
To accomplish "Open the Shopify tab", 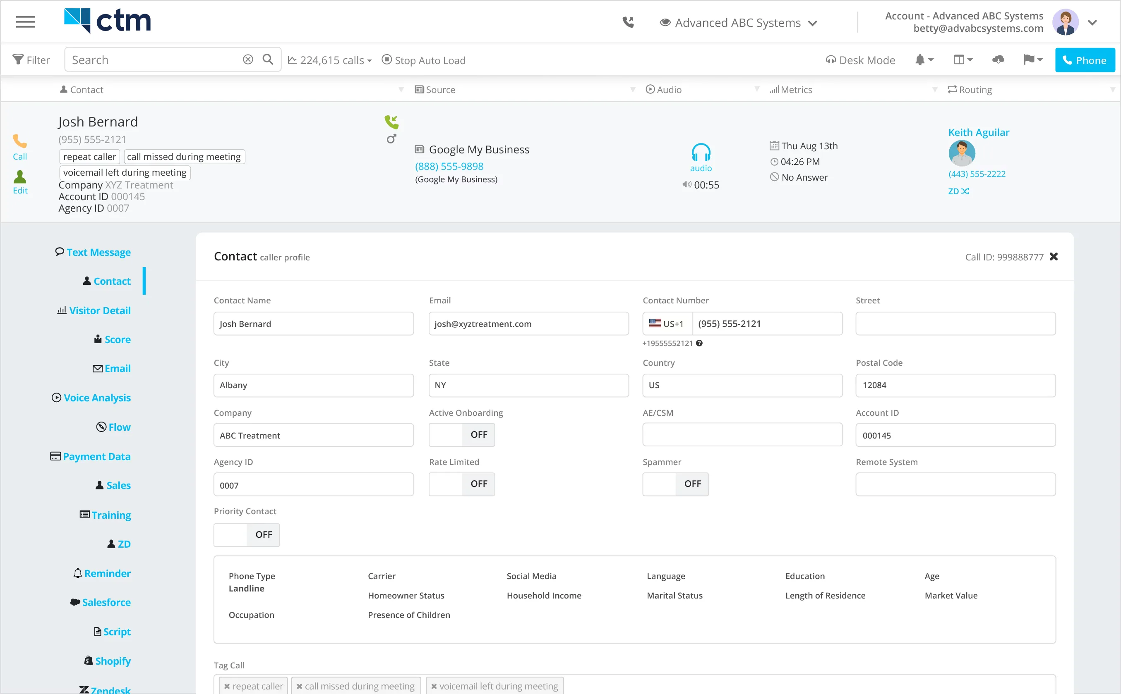I will [x=108, y=661].
